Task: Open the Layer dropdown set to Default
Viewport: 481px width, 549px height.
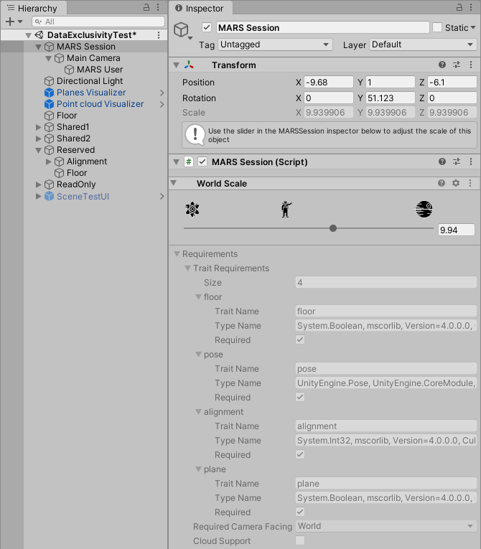Action: [x=423, y=44]
